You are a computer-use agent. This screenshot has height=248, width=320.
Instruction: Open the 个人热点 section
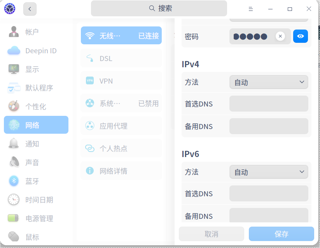coord(121,148)
